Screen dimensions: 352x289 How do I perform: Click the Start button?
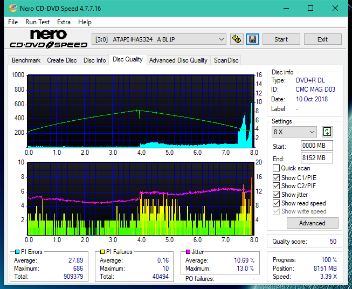click(281, 39)
